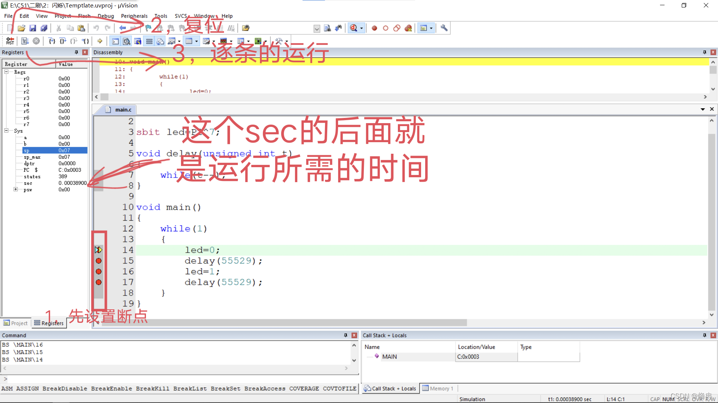This screenshot has height=403, width=718.
Task: Click the Insert/Remove Breakpoint red circle
Action: click(374, 28)
